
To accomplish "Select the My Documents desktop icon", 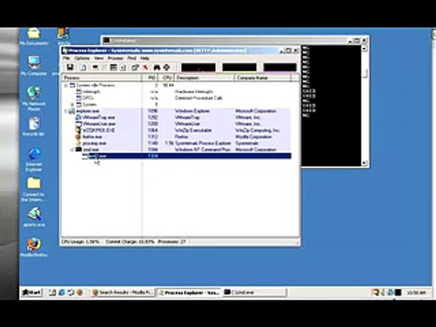I will coord(34,37).
